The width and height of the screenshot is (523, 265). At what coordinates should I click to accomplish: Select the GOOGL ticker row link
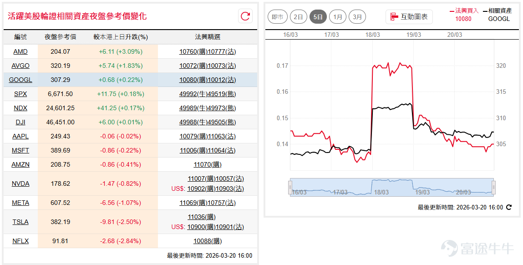tap(20, 80)
